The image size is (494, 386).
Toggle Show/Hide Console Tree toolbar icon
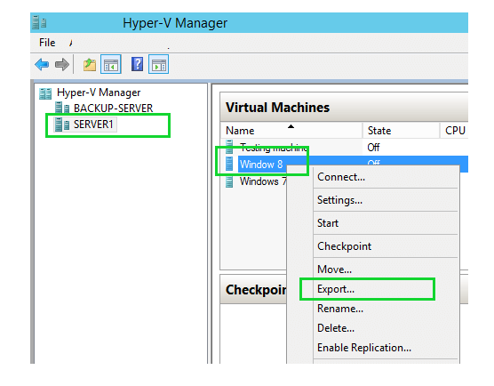pyautogui.click(x=110, y=64)
